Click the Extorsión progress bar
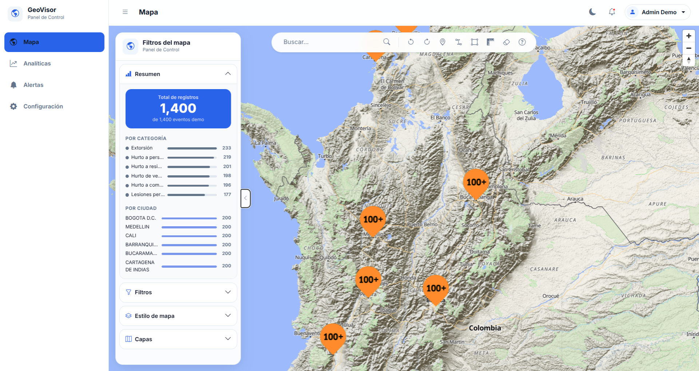Image resolution: width=699 pixels, height=371 pixels. 192,148
